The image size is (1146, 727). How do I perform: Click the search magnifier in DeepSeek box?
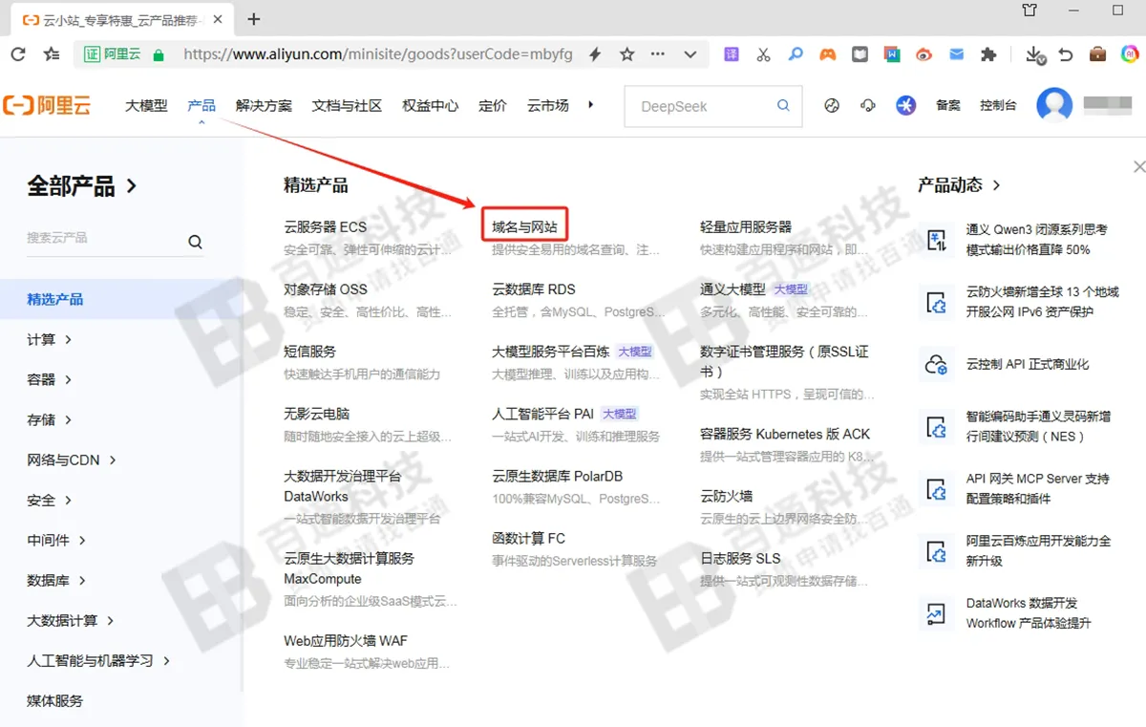point(784,106)
